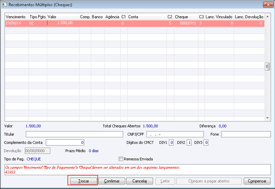
Task: Click the Comp. column header
Action: tap(85, 17)
